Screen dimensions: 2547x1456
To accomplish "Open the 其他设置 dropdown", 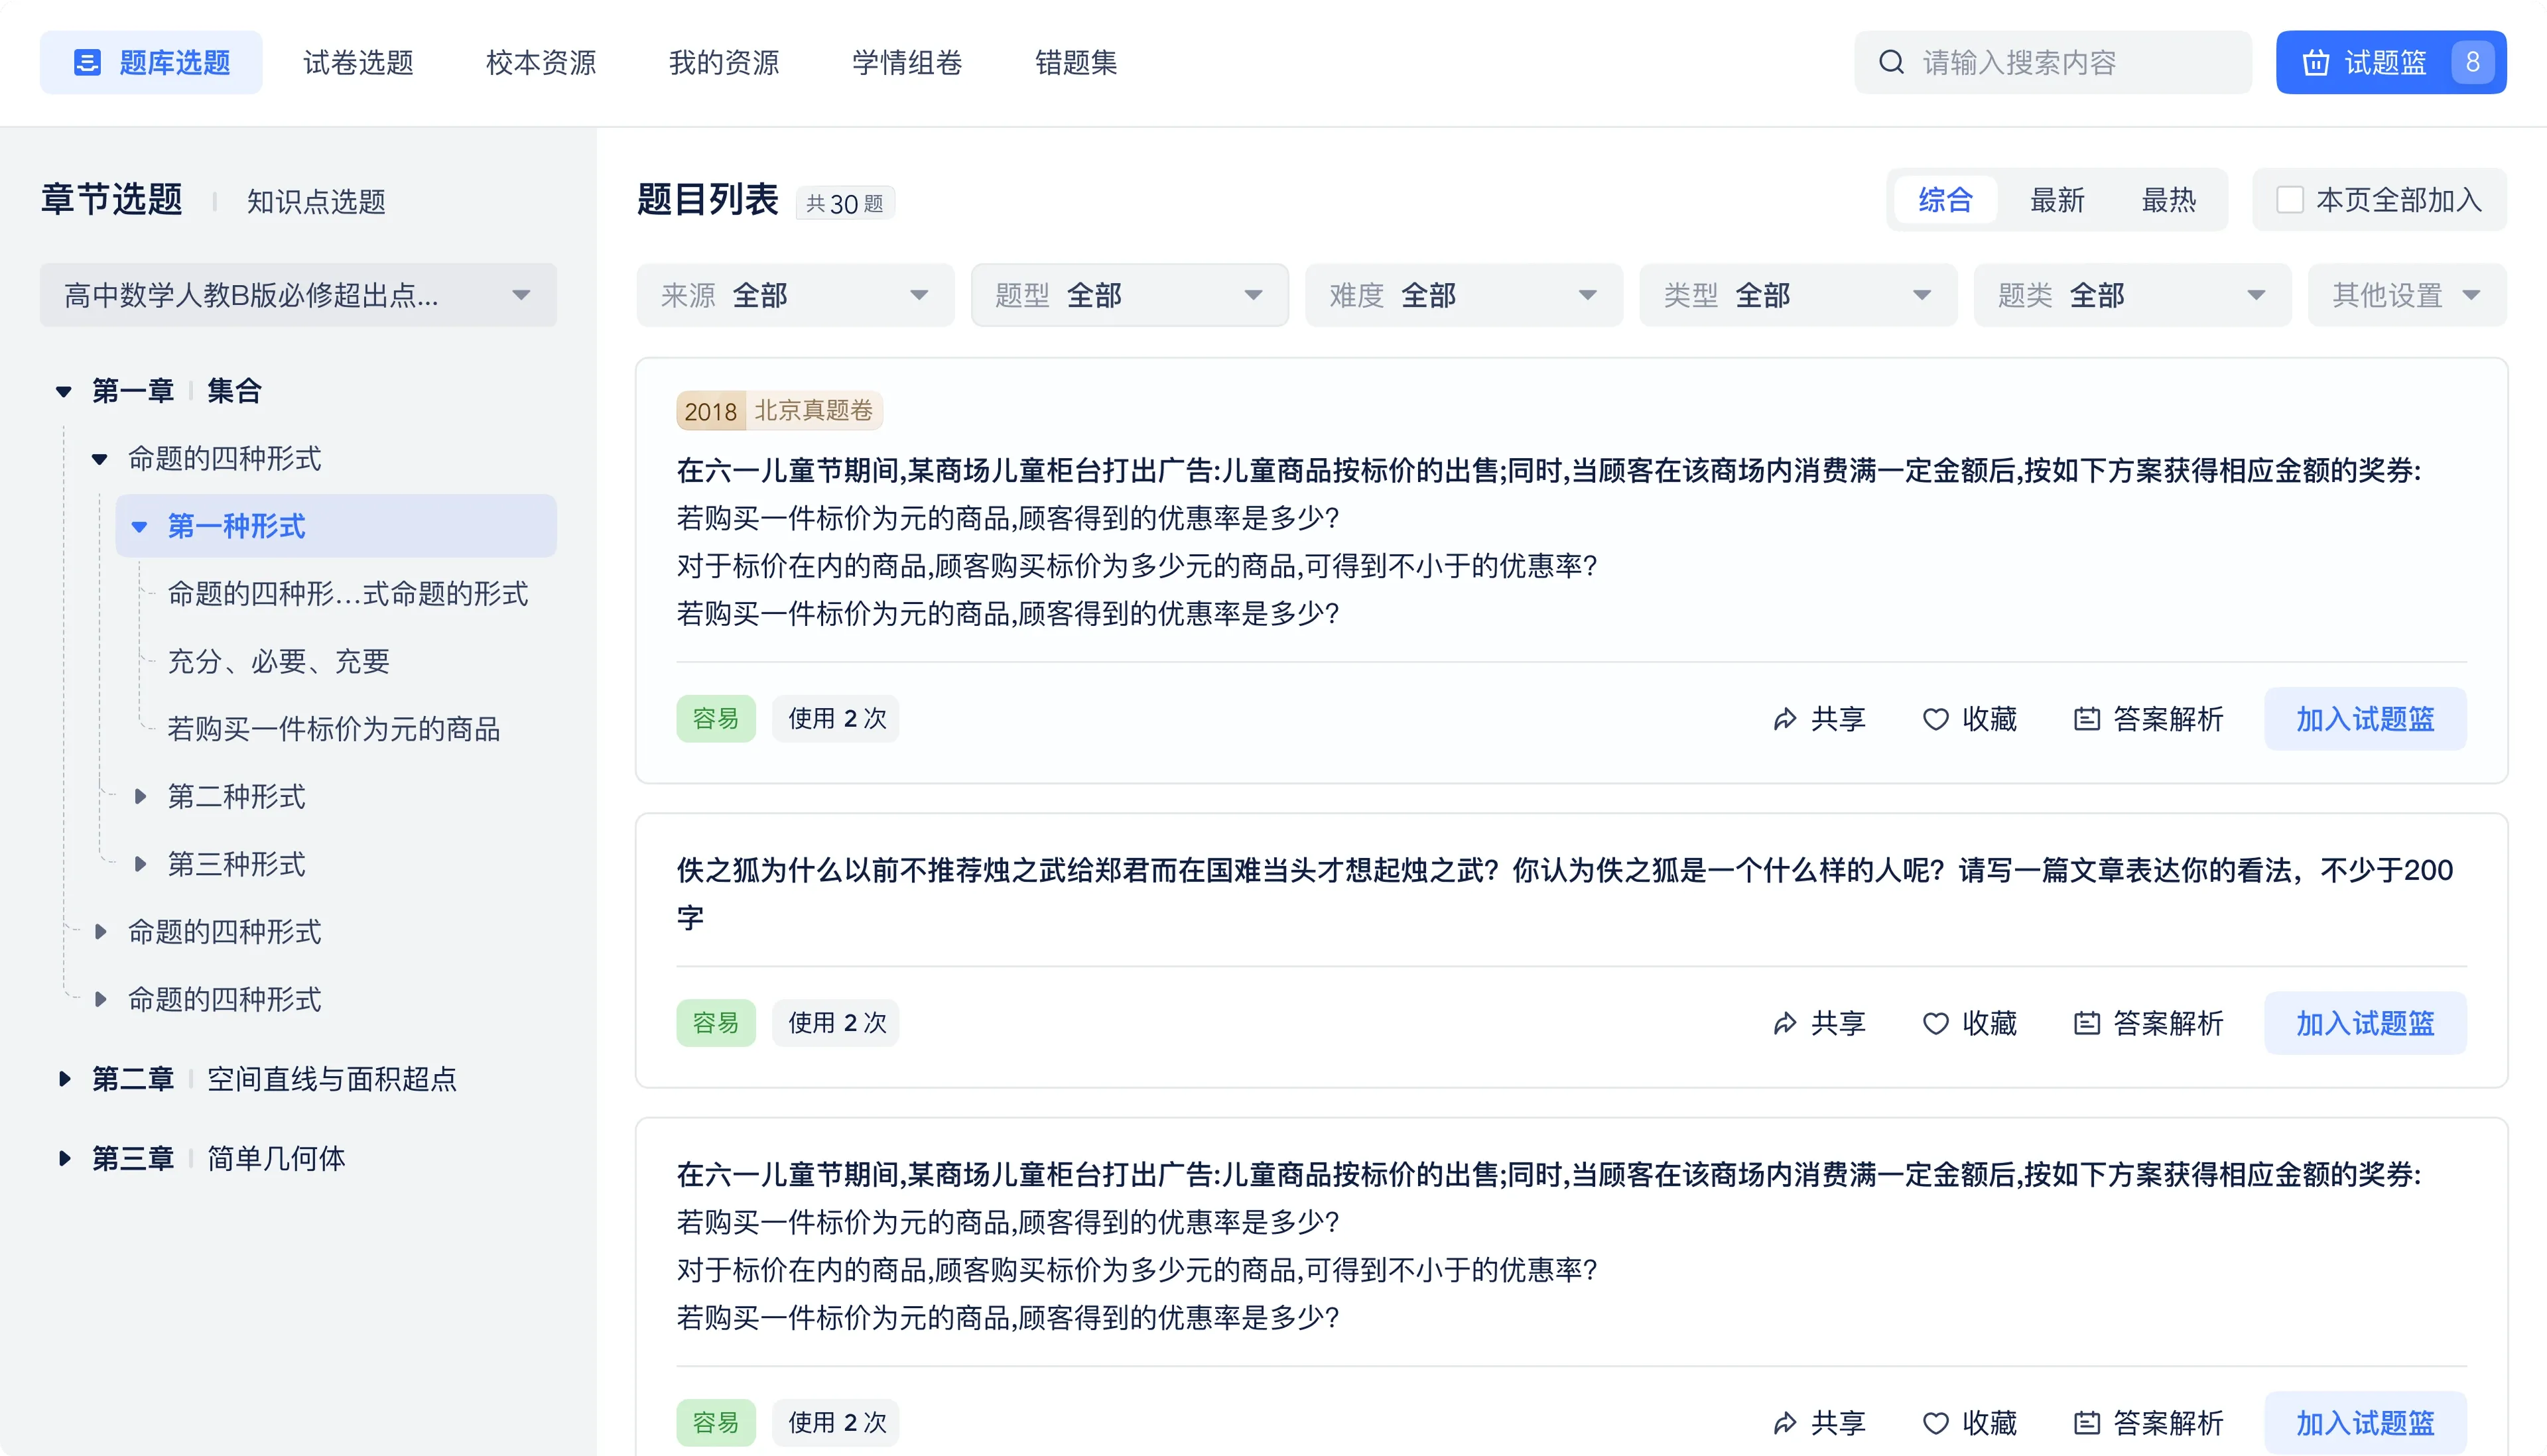I will tap(2407, 295).
